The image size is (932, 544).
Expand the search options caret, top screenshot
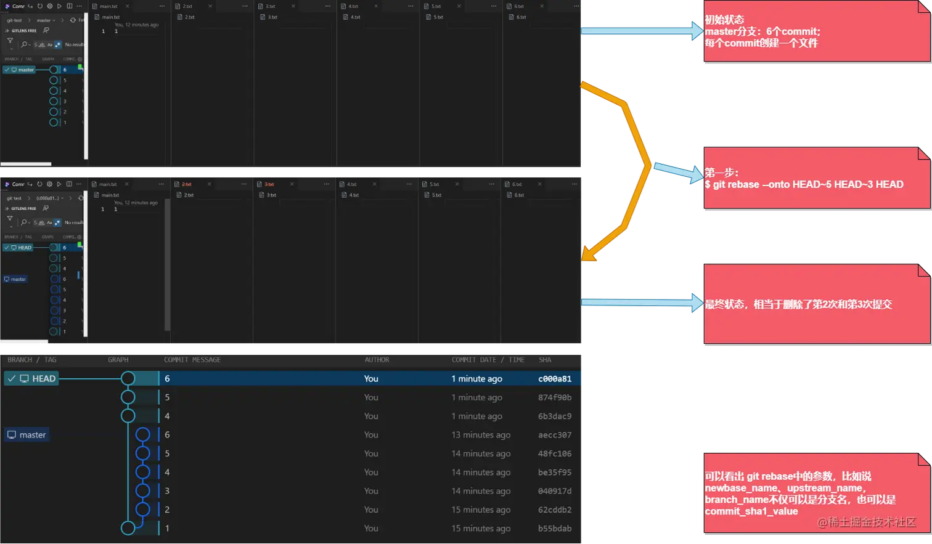point(30,45)
